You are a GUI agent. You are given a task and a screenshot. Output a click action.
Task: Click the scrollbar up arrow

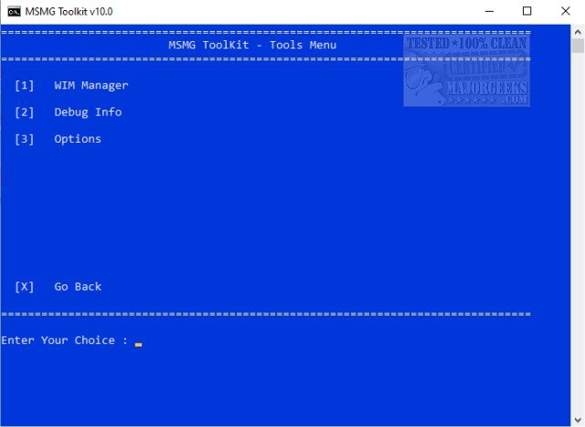[x=578, y=32]
